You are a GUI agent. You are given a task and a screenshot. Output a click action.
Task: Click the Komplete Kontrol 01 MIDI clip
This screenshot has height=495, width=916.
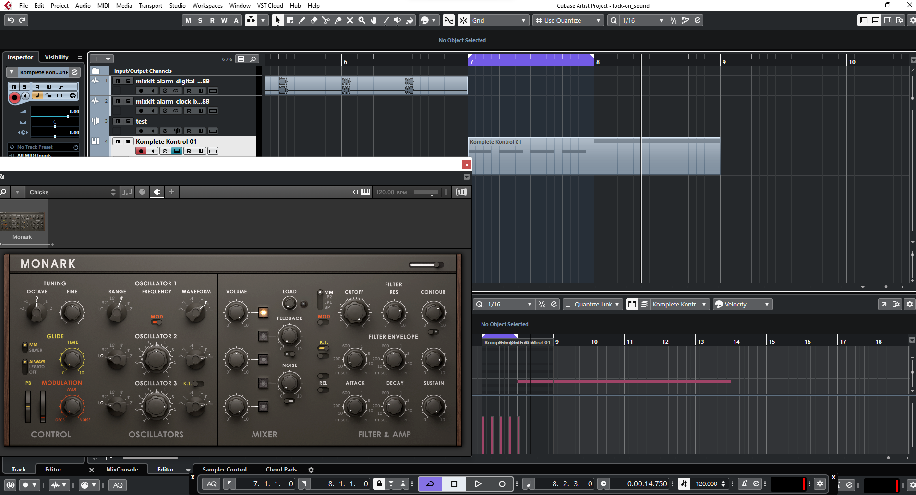(594, 155)
